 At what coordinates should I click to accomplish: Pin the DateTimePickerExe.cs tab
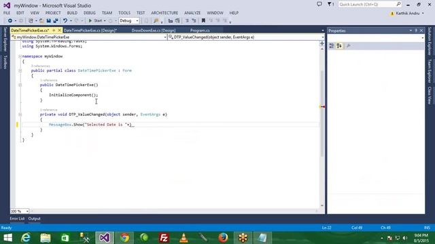(x=54, y=30)
